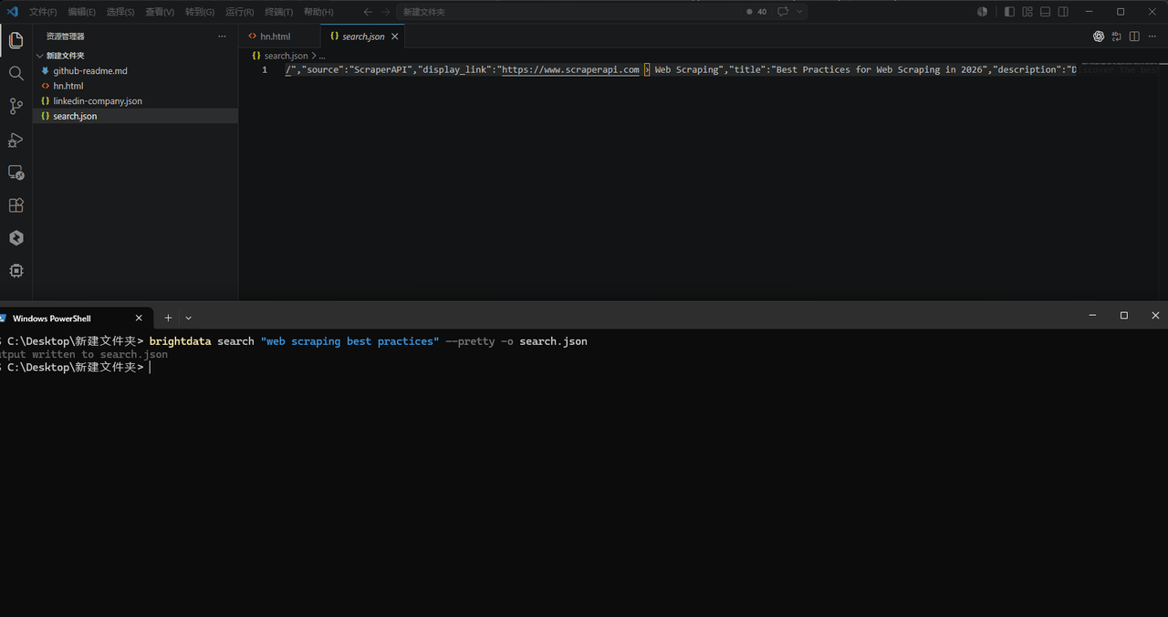Viewport: 1168px width, 617px height.
Task: Click the word replace icon in editor toolbar
Action: (1117, 37)
